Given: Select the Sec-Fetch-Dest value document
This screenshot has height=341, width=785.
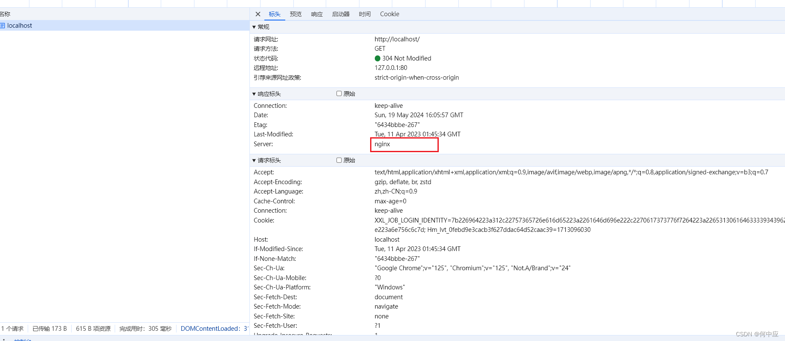Looking at the screenshot, I should [388, 297].
